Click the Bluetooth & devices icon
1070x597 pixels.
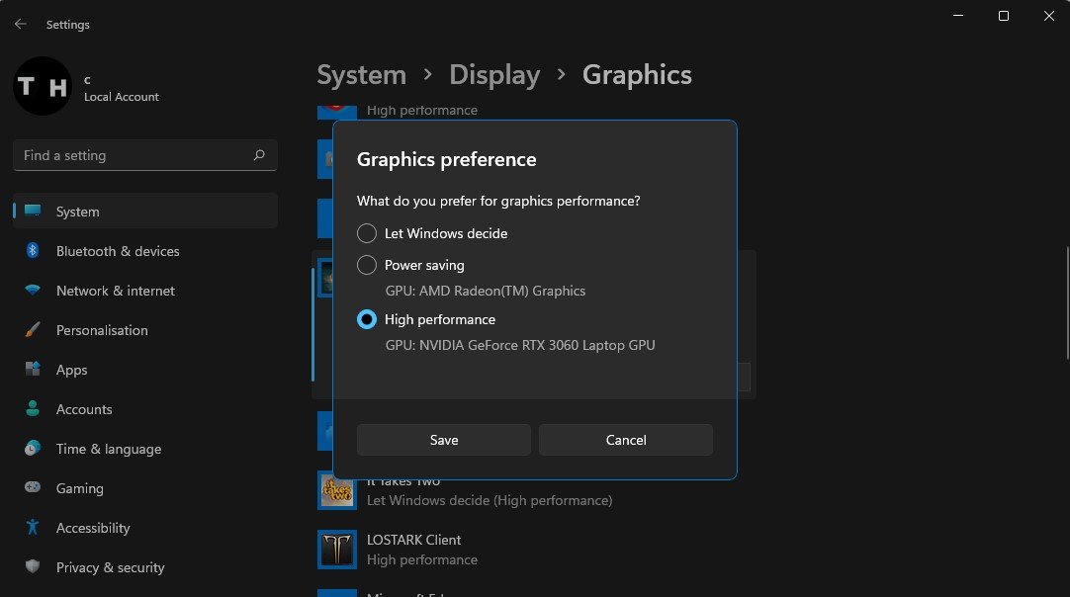tap(33, 251)
